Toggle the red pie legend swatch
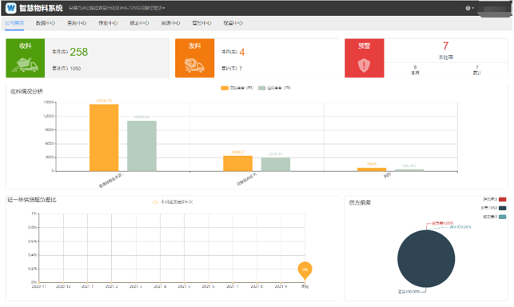514x307 pixels. pos(503,199)
